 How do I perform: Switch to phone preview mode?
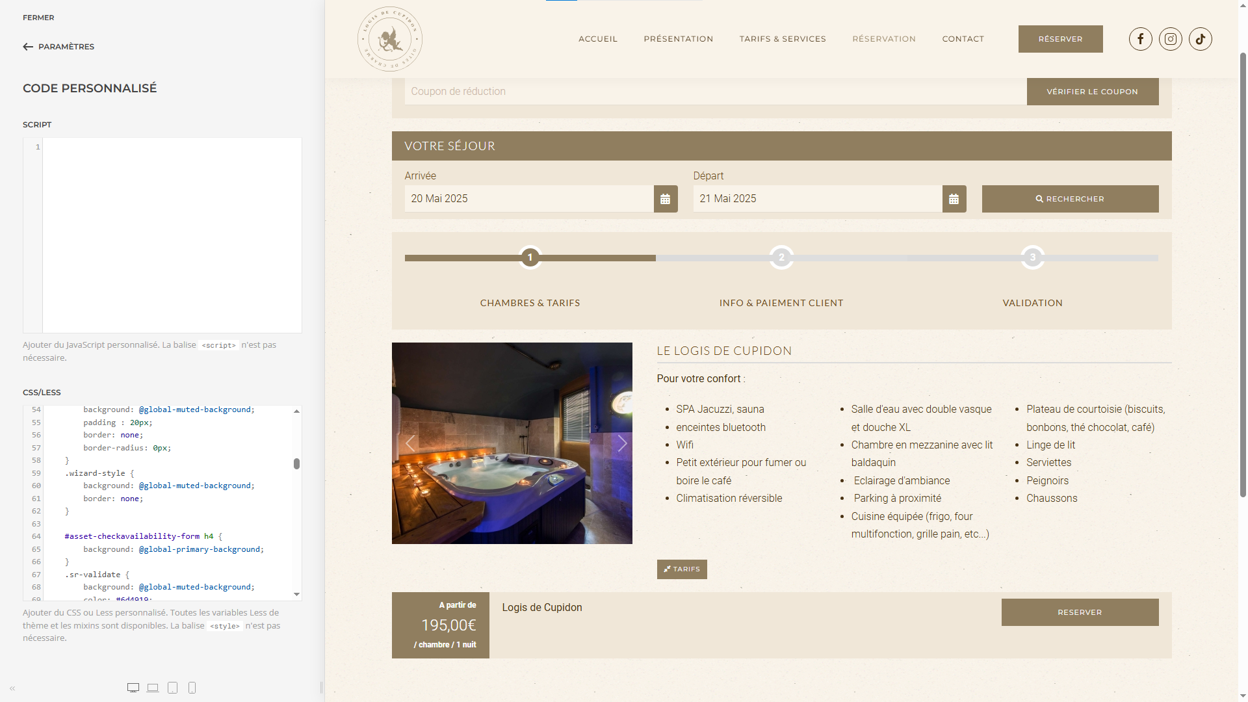click(192, 688)
